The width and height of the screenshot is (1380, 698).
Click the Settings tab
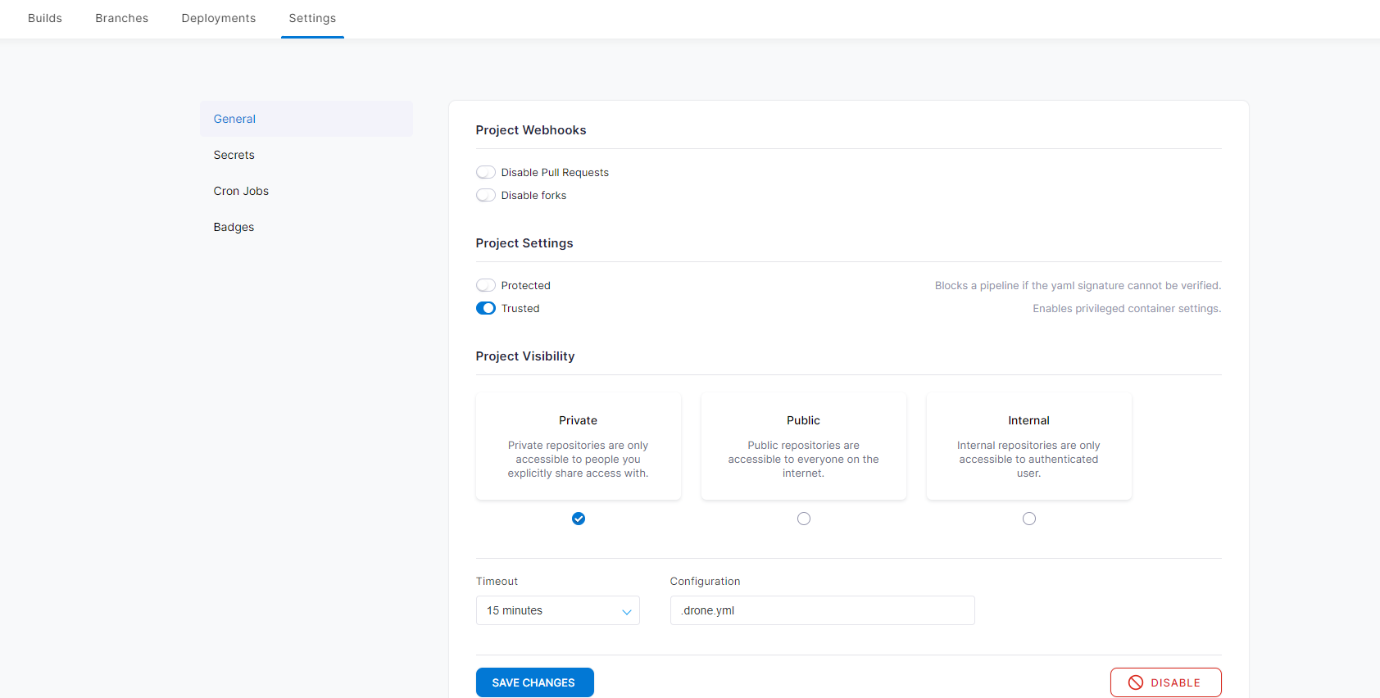tap(312, 18)
